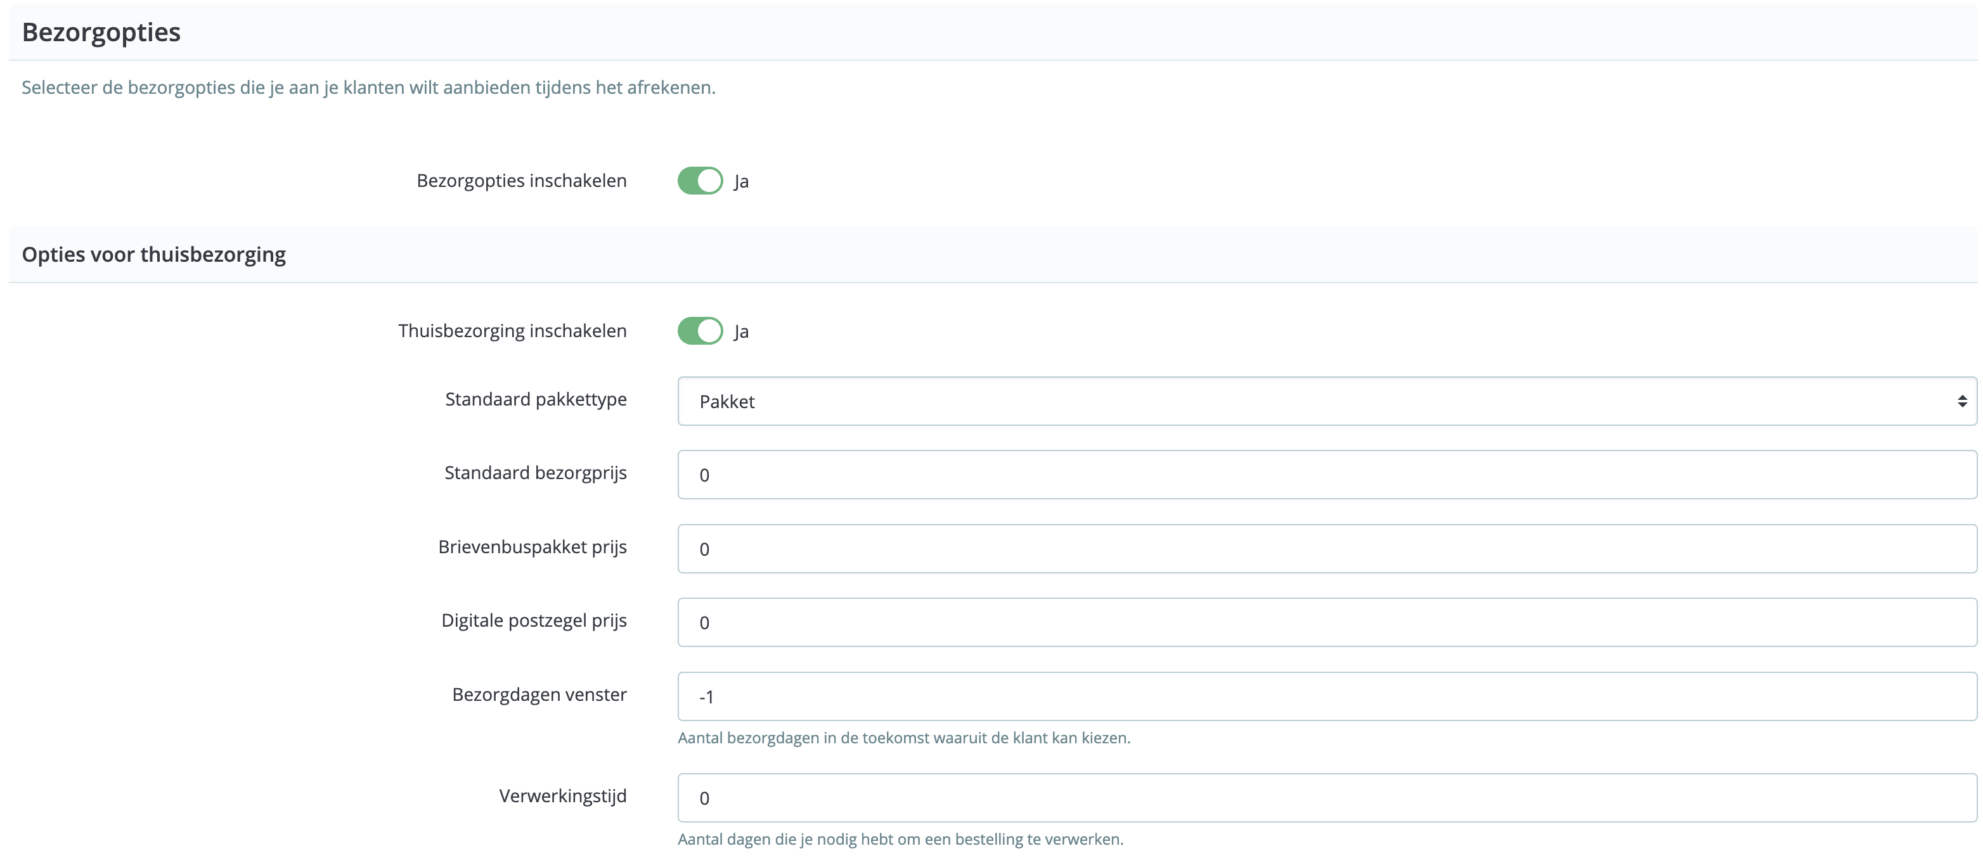The width and height of the screenshot is (1983, 858).
Task: Click the Standaard bezorgprijs label
Action: tap(535, 473)
